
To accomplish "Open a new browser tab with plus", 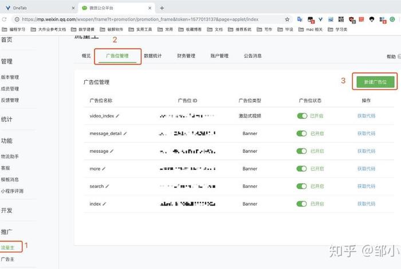I will click(162, 8).
